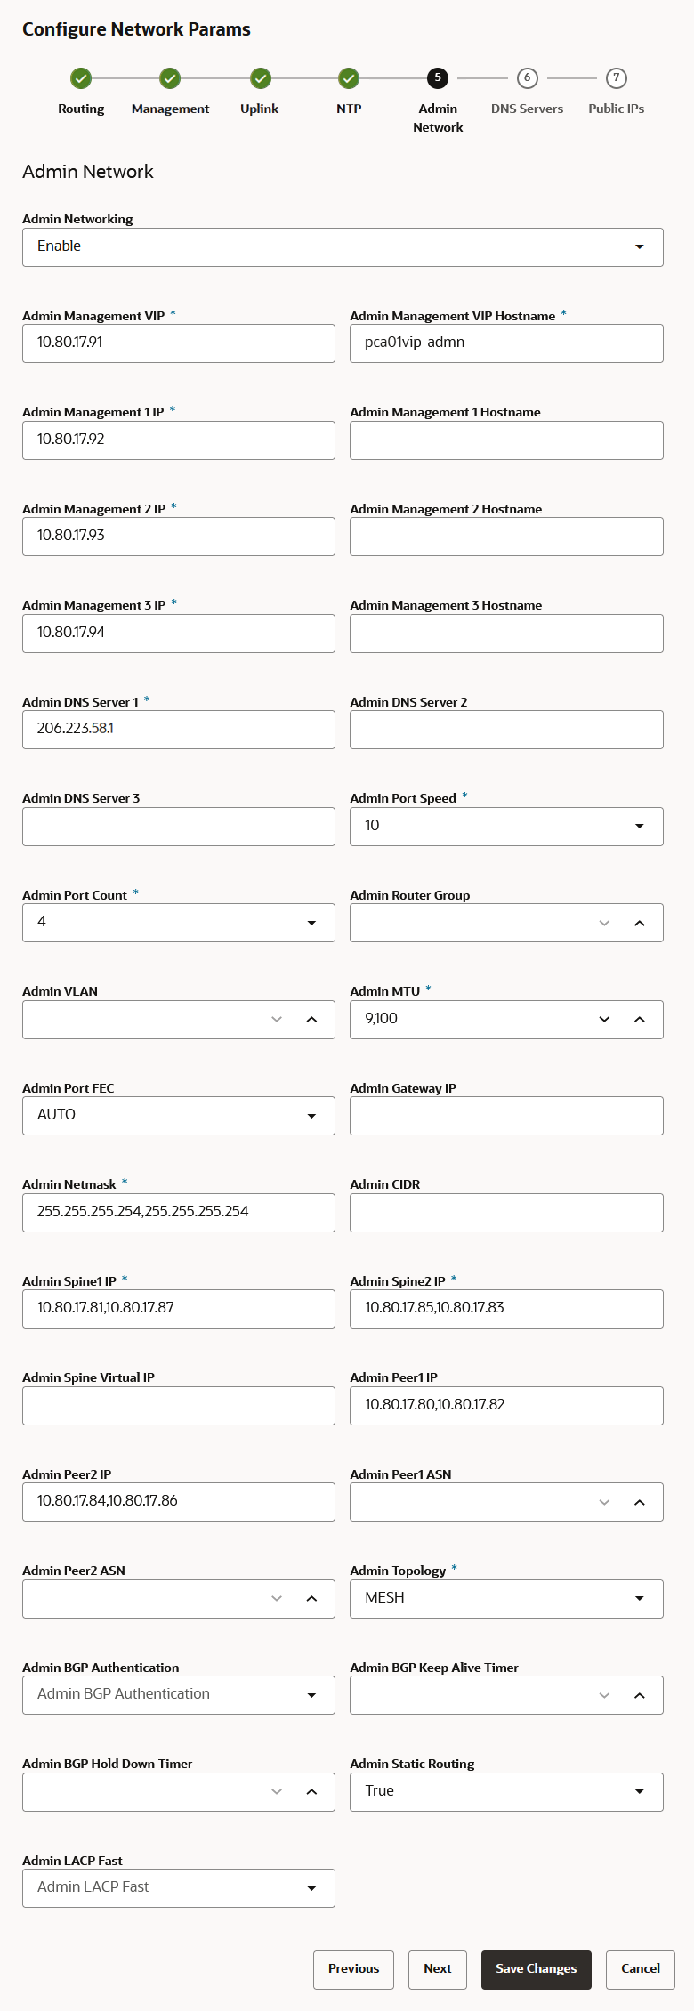The image size is (694, 2011).
Task: Open the Admin Port FEC dropdown
Action: click(x=312, y=1115)
